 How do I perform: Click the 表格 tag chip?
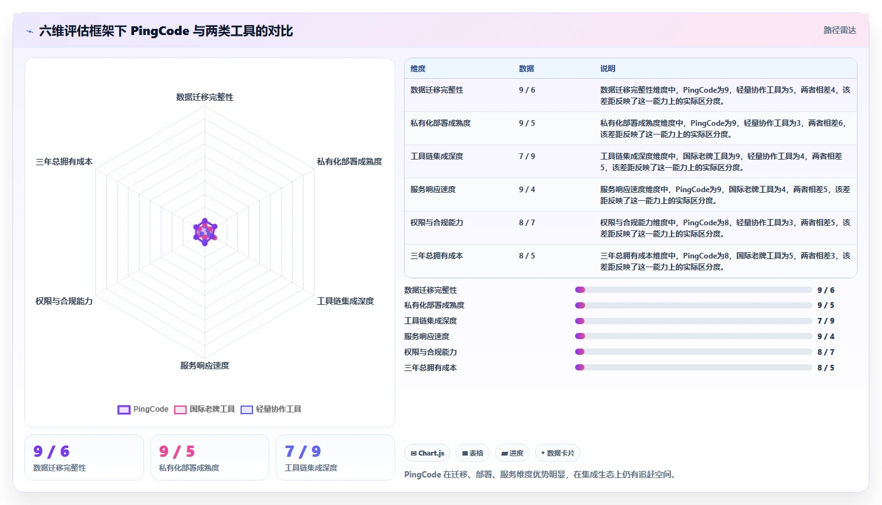point(472,453)
